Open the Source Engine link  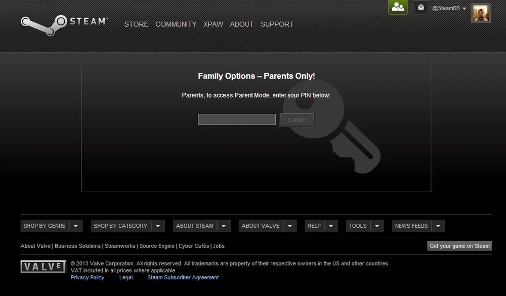[x=157, y=246]
